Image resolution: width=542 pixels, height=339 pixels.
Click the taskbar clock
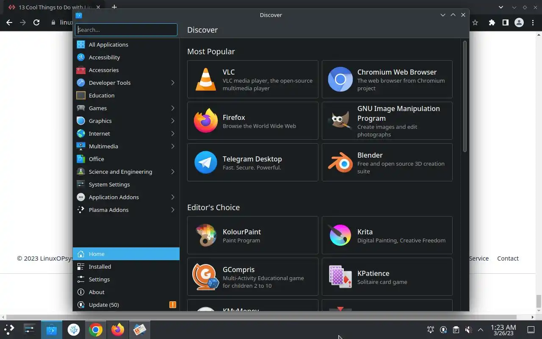[503, 330]
